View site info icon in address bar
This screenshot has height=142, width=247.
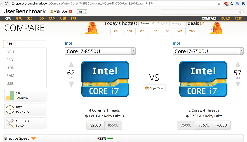click(x=13, y=3)
